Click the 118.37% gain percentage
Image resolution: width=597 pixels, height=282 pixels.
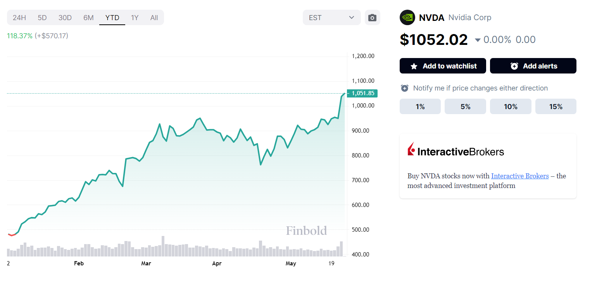point(20,36)
